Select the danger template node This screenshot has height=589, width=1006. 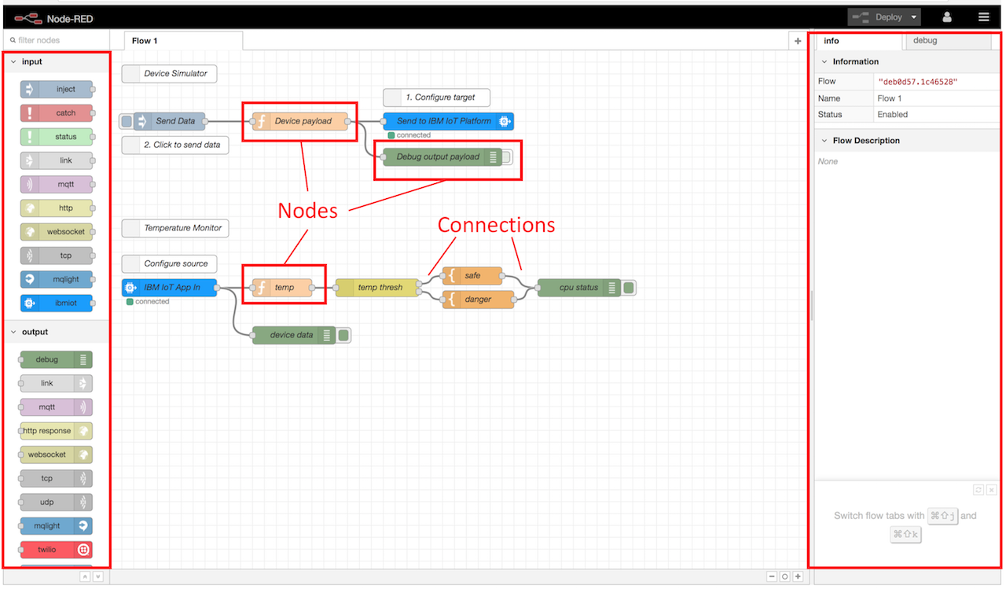(478, 300)
